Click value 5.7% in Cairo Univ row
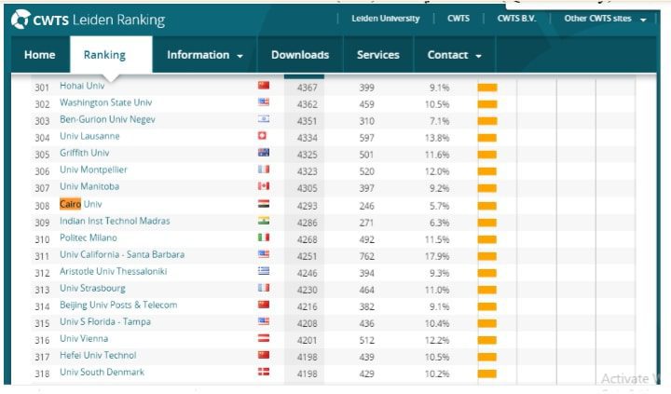 tap(440, 206)
